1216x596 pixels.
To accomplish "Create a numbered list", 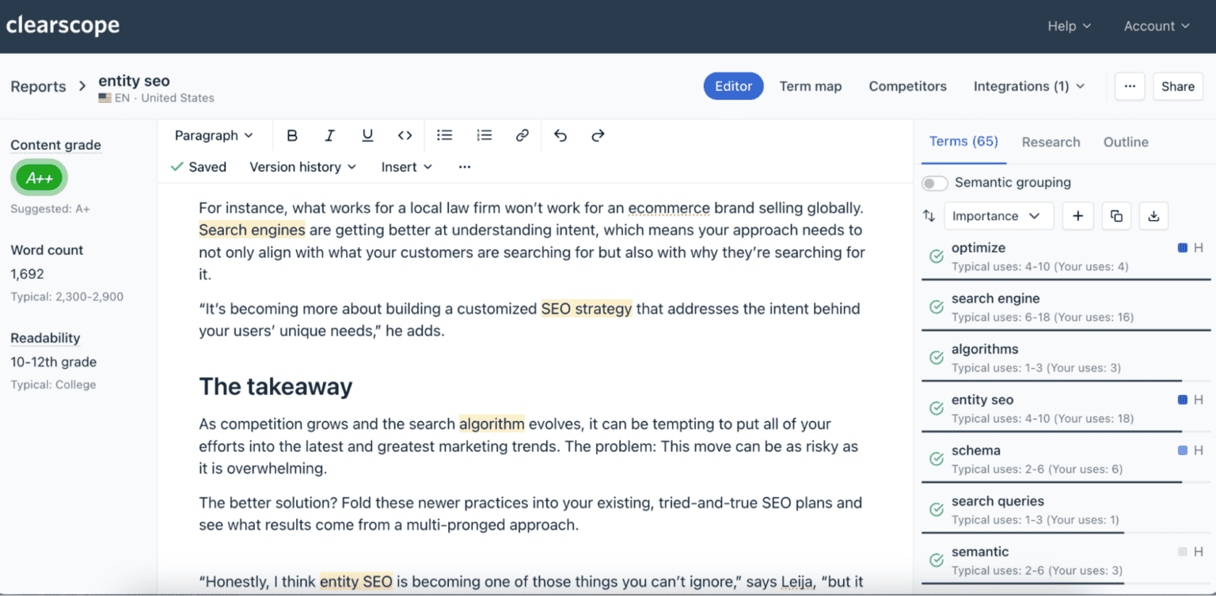I will (484, 135).
